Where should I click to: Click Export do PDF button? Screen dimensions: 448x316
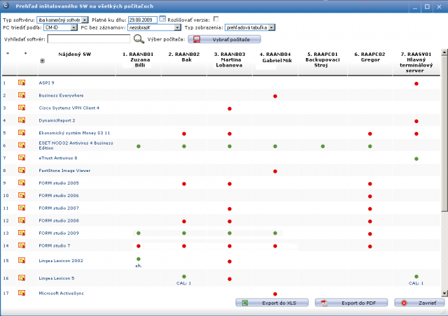click(351, 303)
